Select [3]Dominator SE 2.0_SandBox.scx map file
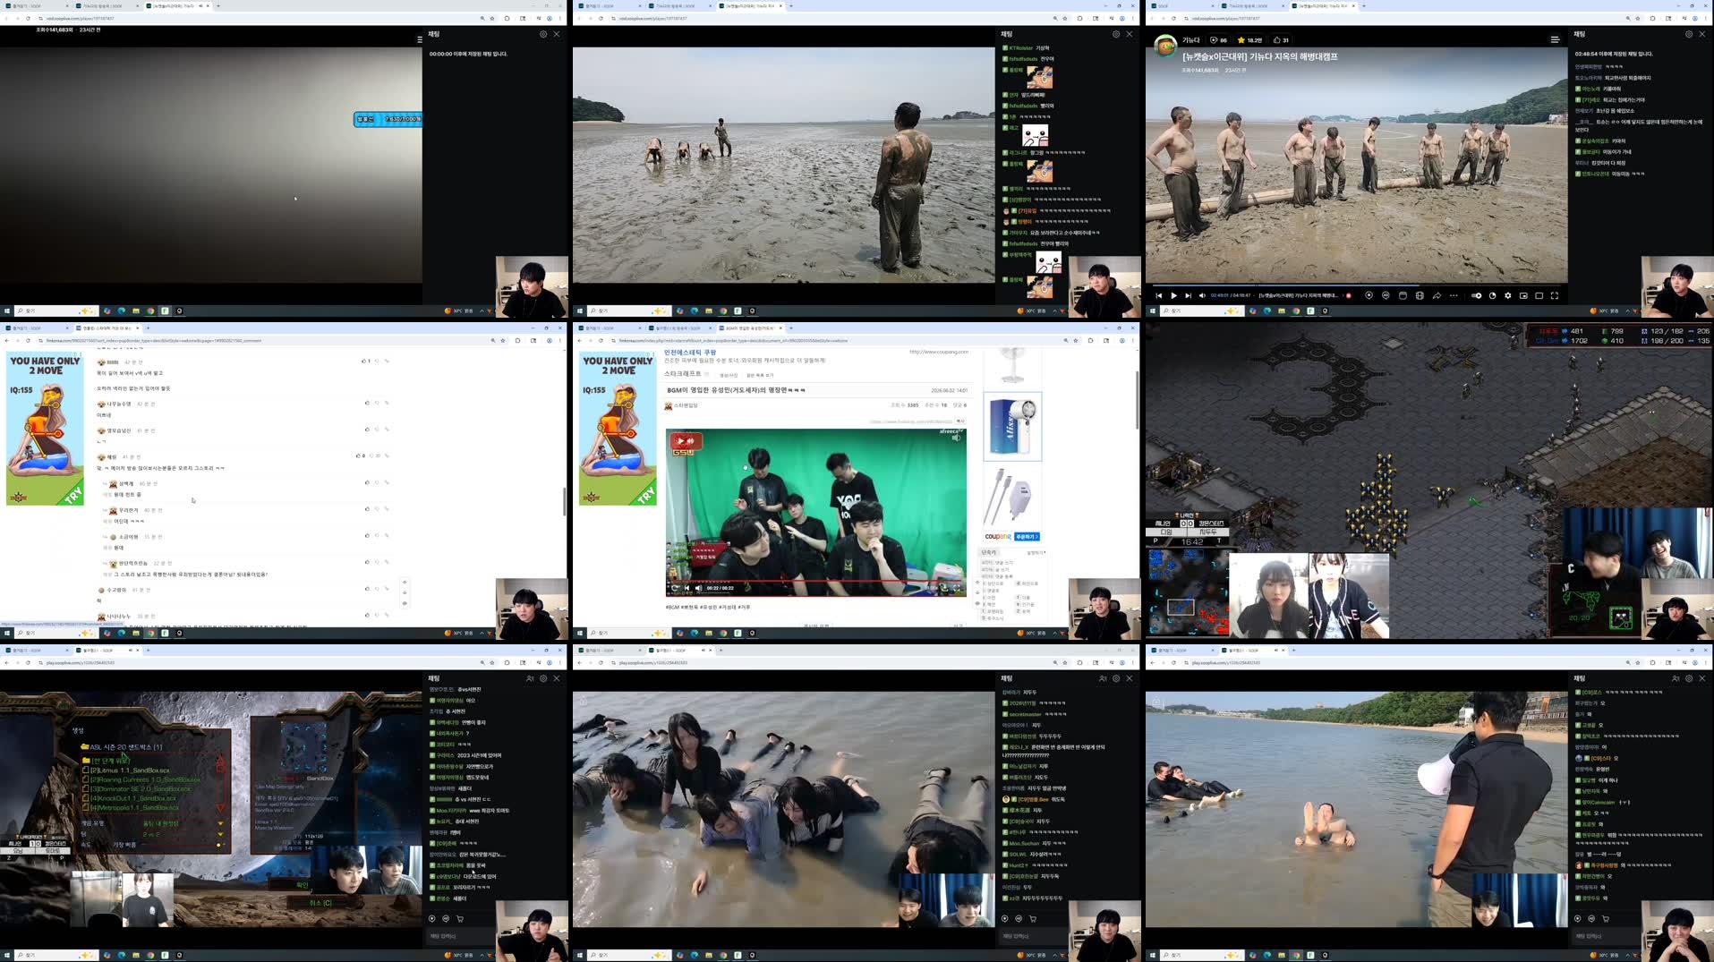 (x=139, y=788)
